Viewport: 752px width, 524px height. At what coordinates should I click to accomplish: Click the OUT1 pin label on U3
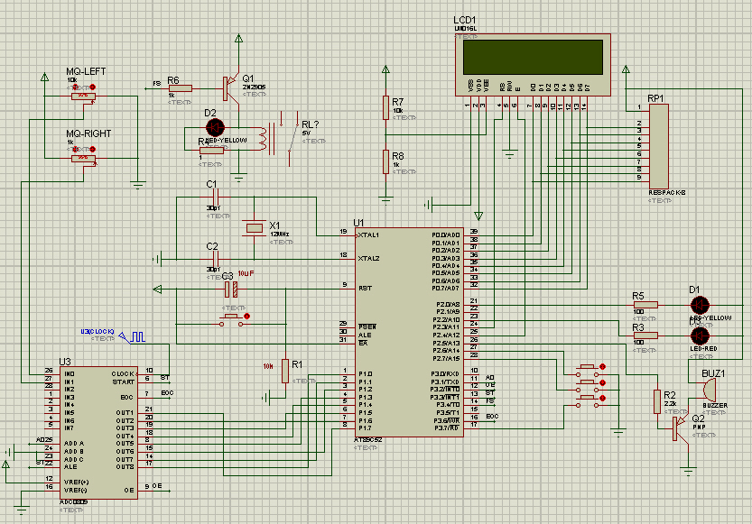tap(125, 412)
